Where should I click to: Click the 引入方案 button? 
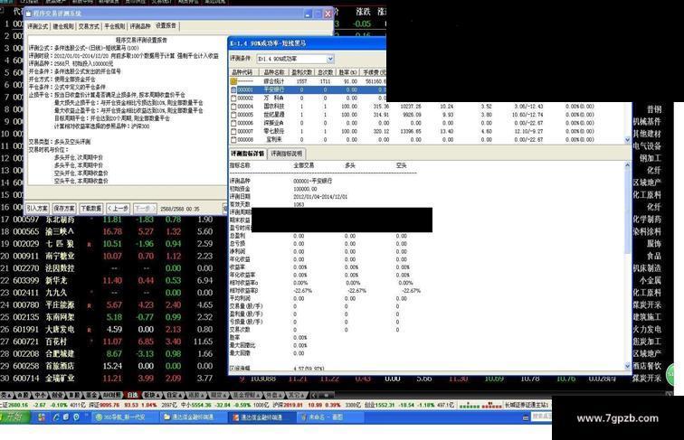[37, 209]
